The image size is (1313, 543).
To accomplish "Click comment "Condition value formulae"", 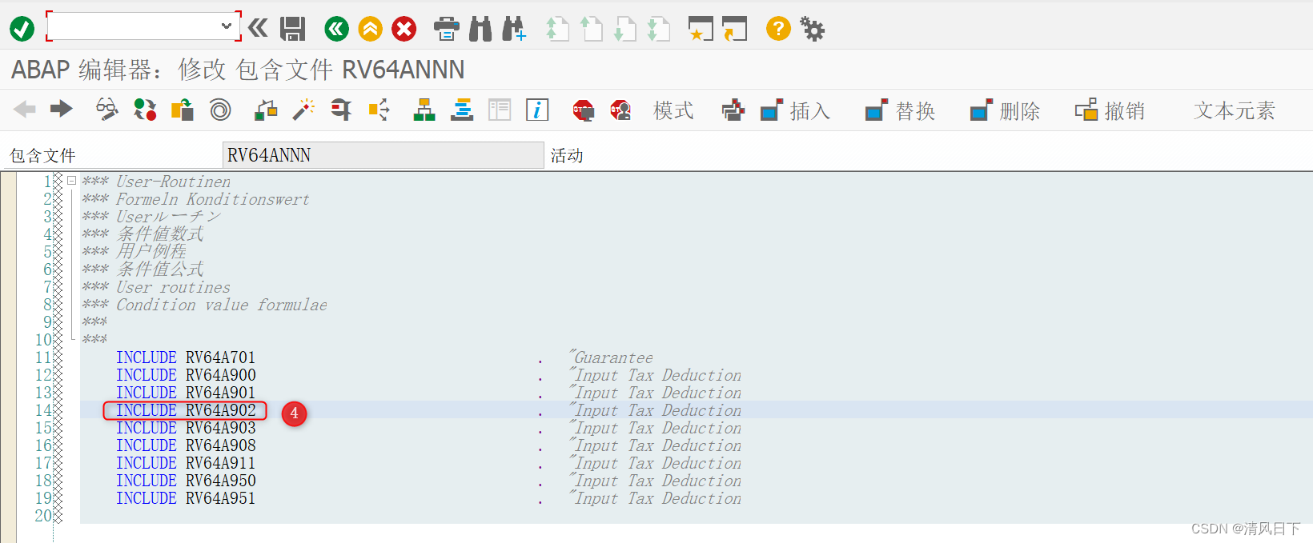I will click(222, 305).
